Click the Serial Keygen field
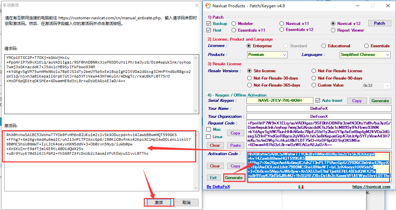Screen dimensions: 396x210 click(x=280, y=101)
